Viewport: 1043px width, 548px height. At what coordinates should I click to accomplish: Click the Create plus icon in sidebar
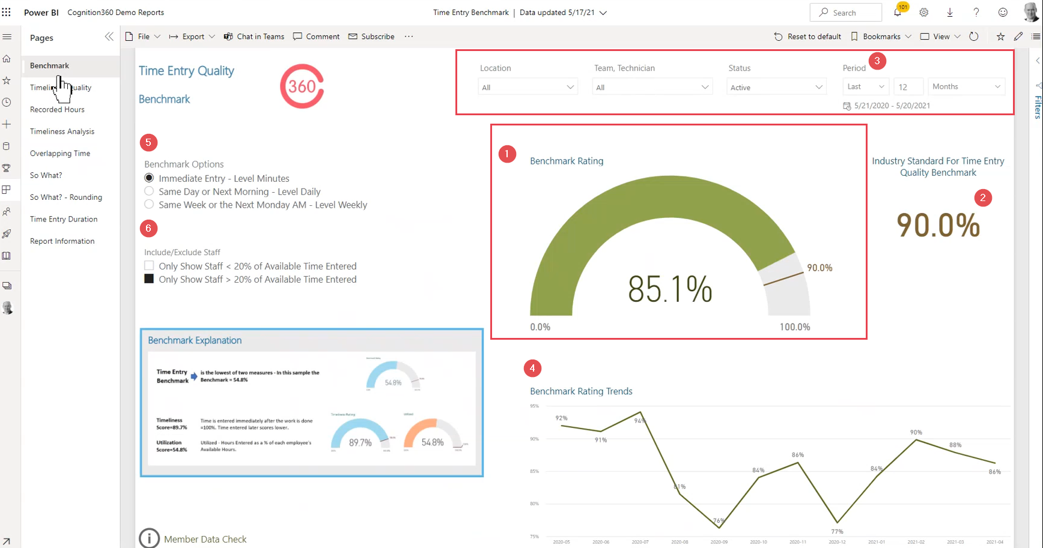pos(7,124)
